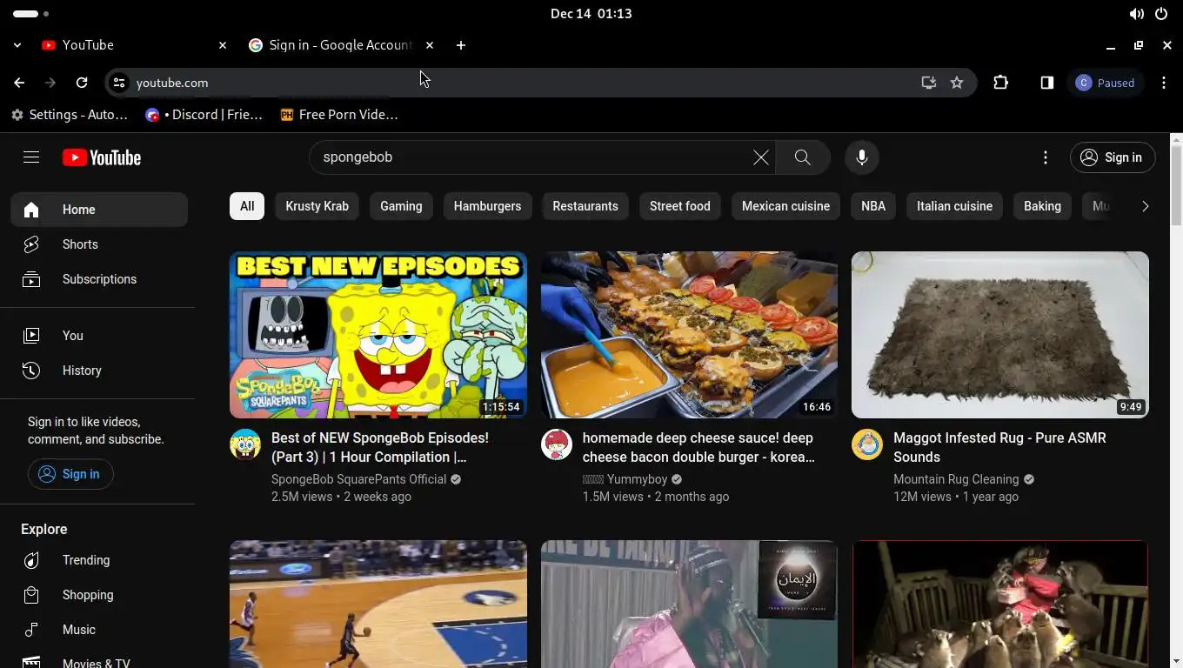This screenshot has height=668, width=1183.
Task: Open the system volume indicator
Action: pos(1136,14)
